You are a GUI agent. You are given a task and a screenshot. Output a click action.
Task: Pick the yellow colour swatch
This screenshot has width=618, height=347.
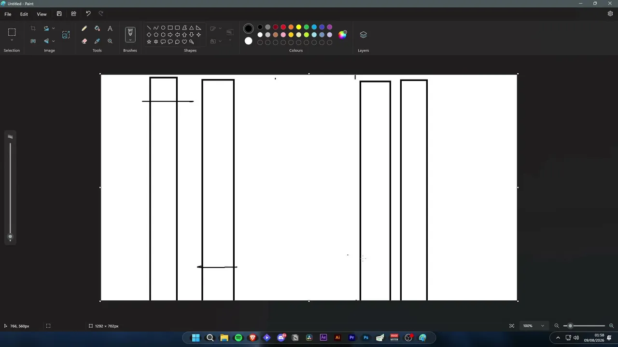298,27
